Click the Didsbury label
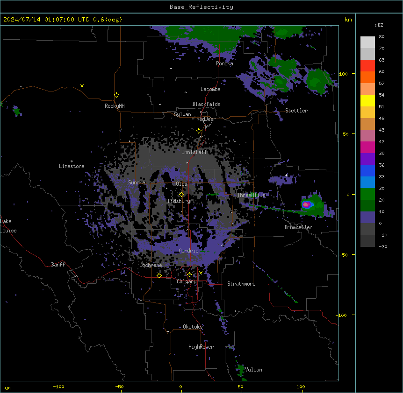Viewport: 403px width, 393px height. pos(179,201)
